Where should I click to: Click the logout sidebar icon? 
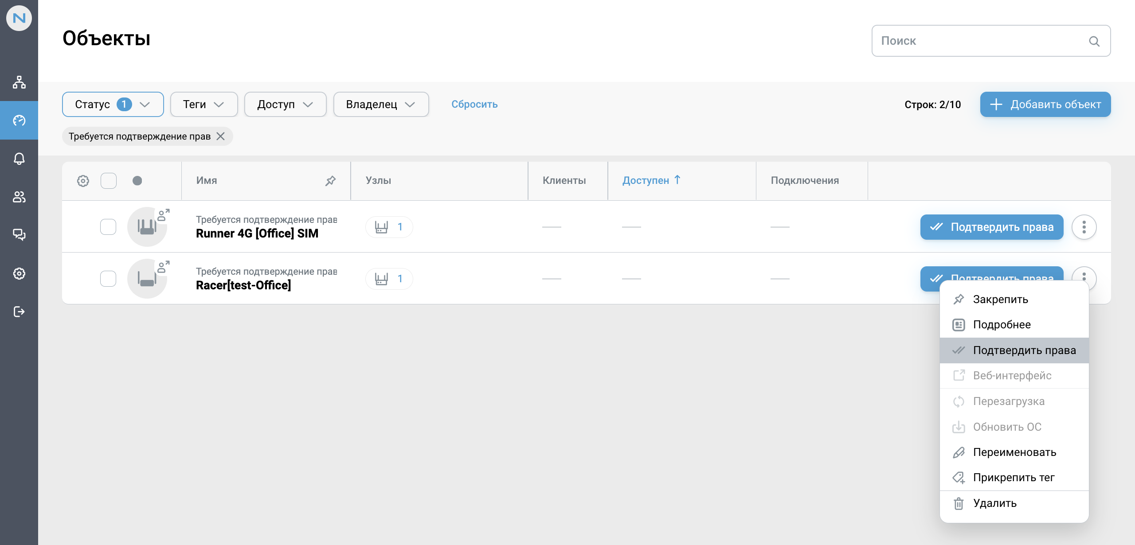coord(19,311)
